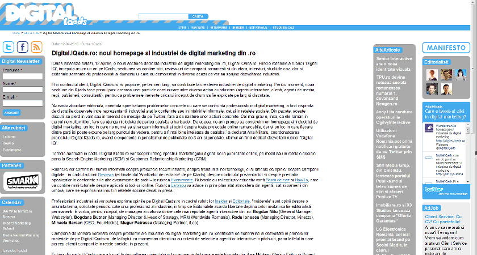The width and height of the screenshot is (477, 255).
Task: Open the first editorialist photo in bottom row
Action: coord(432,89)
